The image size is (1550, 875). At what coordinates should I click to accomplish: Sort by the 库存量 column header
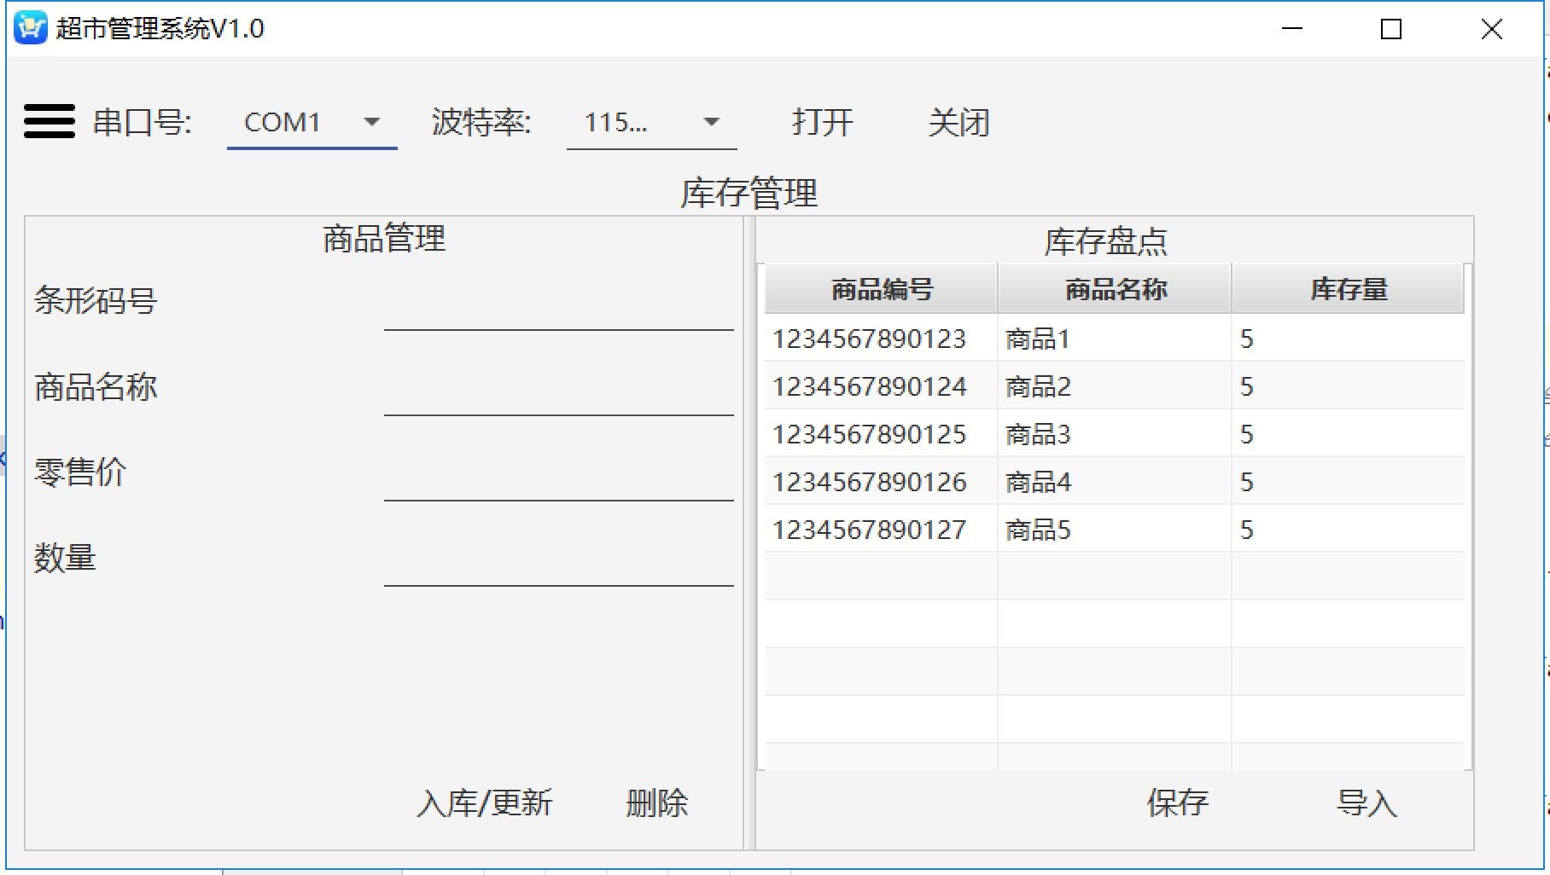[1348, 290]
